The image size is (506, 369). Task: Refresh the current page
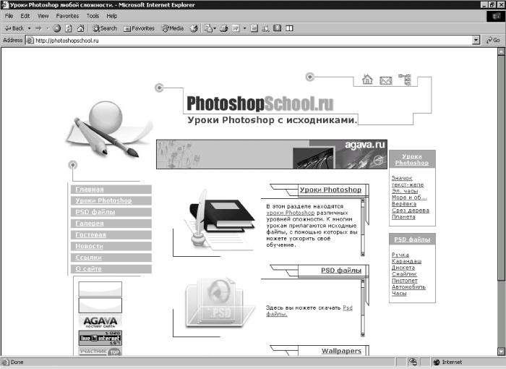(69, 28)
